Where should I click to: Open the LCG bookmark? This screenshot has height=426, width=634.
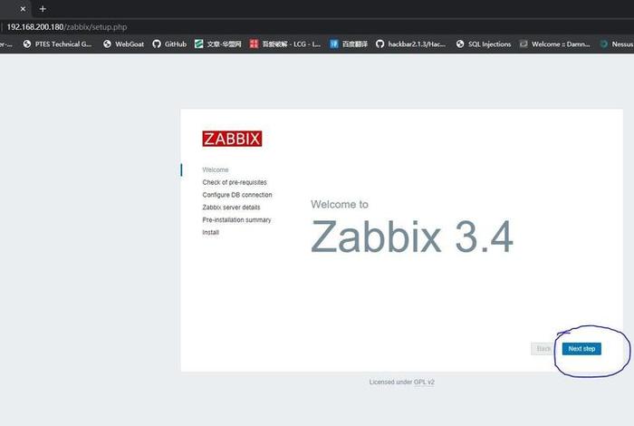(285, 44)
